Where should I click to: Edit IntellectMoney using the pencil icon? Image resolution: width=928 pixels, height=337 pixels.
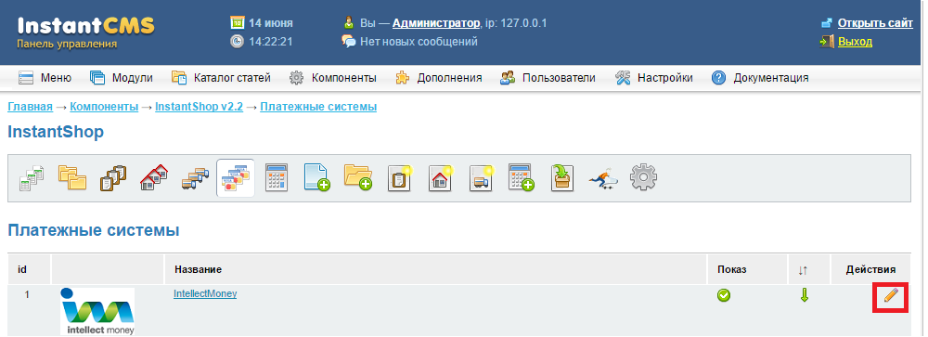pyautogui.click(x=891, y=295)
